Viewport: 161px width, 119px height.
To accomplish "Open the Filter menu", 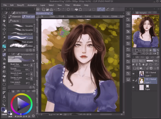I will (x=68, y=5).
